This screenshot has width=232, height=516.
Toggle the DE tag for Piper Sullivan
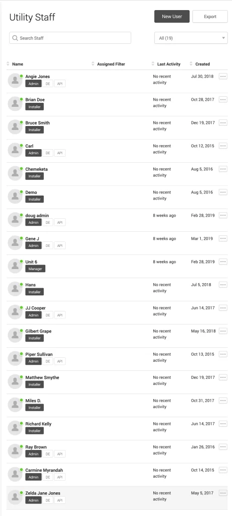pyautogui.click(x=48, y=361)
